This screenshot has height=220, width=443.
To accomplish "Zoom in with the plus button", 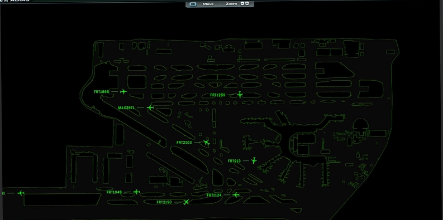I will point(247,4).
